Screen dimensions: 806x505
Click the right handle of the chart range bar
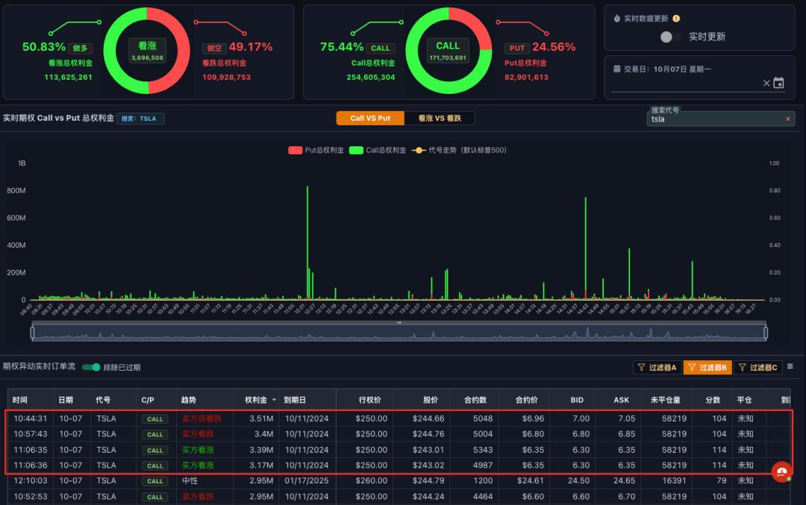[766, 333]
